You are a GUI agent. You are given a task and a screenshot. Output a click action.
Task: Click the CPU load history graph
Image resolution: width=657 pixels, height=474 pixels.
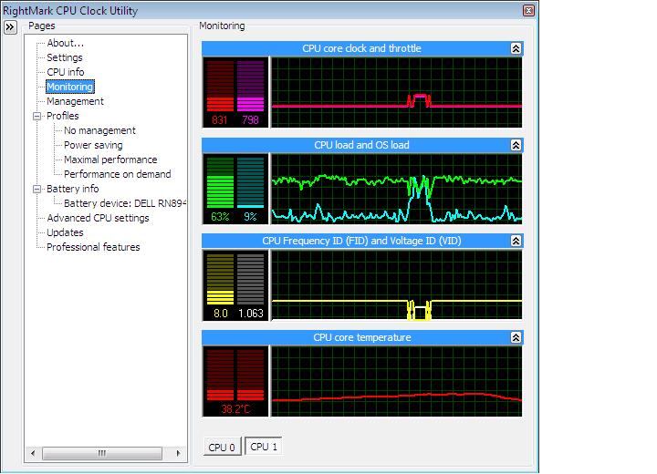tap(396, 189)
